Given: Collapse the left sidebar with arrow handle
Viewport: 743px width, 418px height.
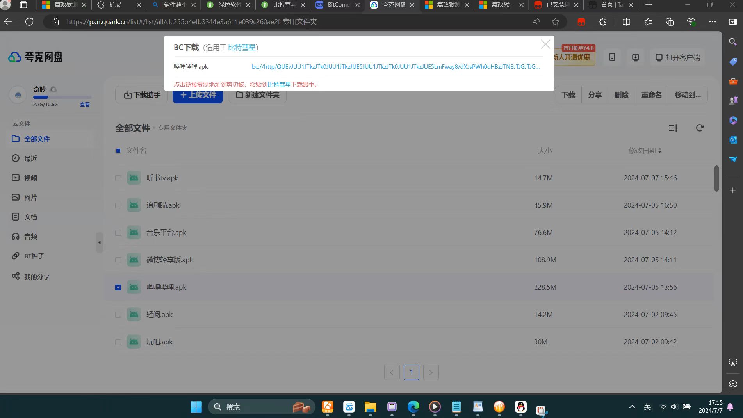Looking at the screenshot, I should pyautogui.click(x=100, y=242).
